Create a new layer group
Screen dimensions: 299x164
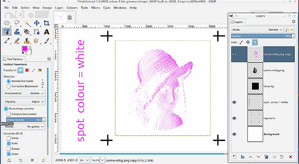point(242,157)
